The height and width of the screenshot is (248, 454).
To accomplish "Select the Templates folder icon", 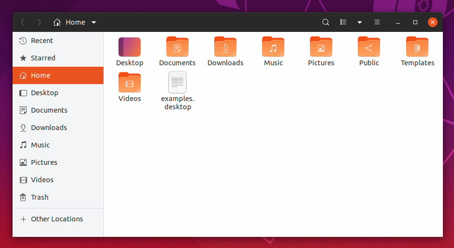I will click(417, 47).
